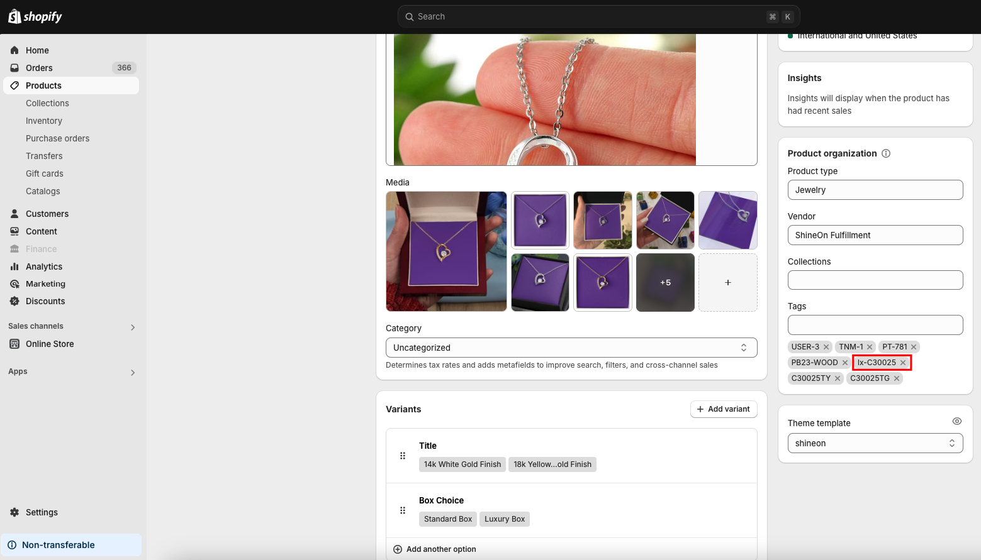
Task: Expand the Sales channels section
Action: (133, 327)
